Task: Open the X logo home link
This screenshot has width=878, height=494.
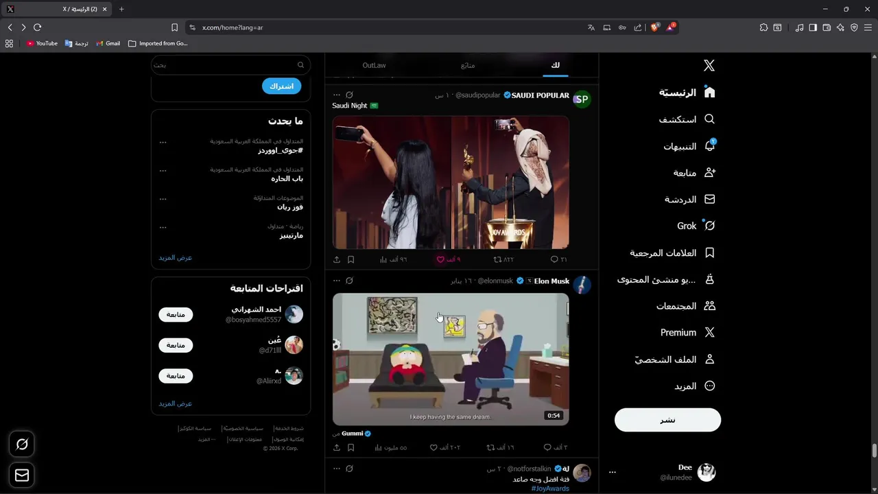Action: (x=709, y=65)
